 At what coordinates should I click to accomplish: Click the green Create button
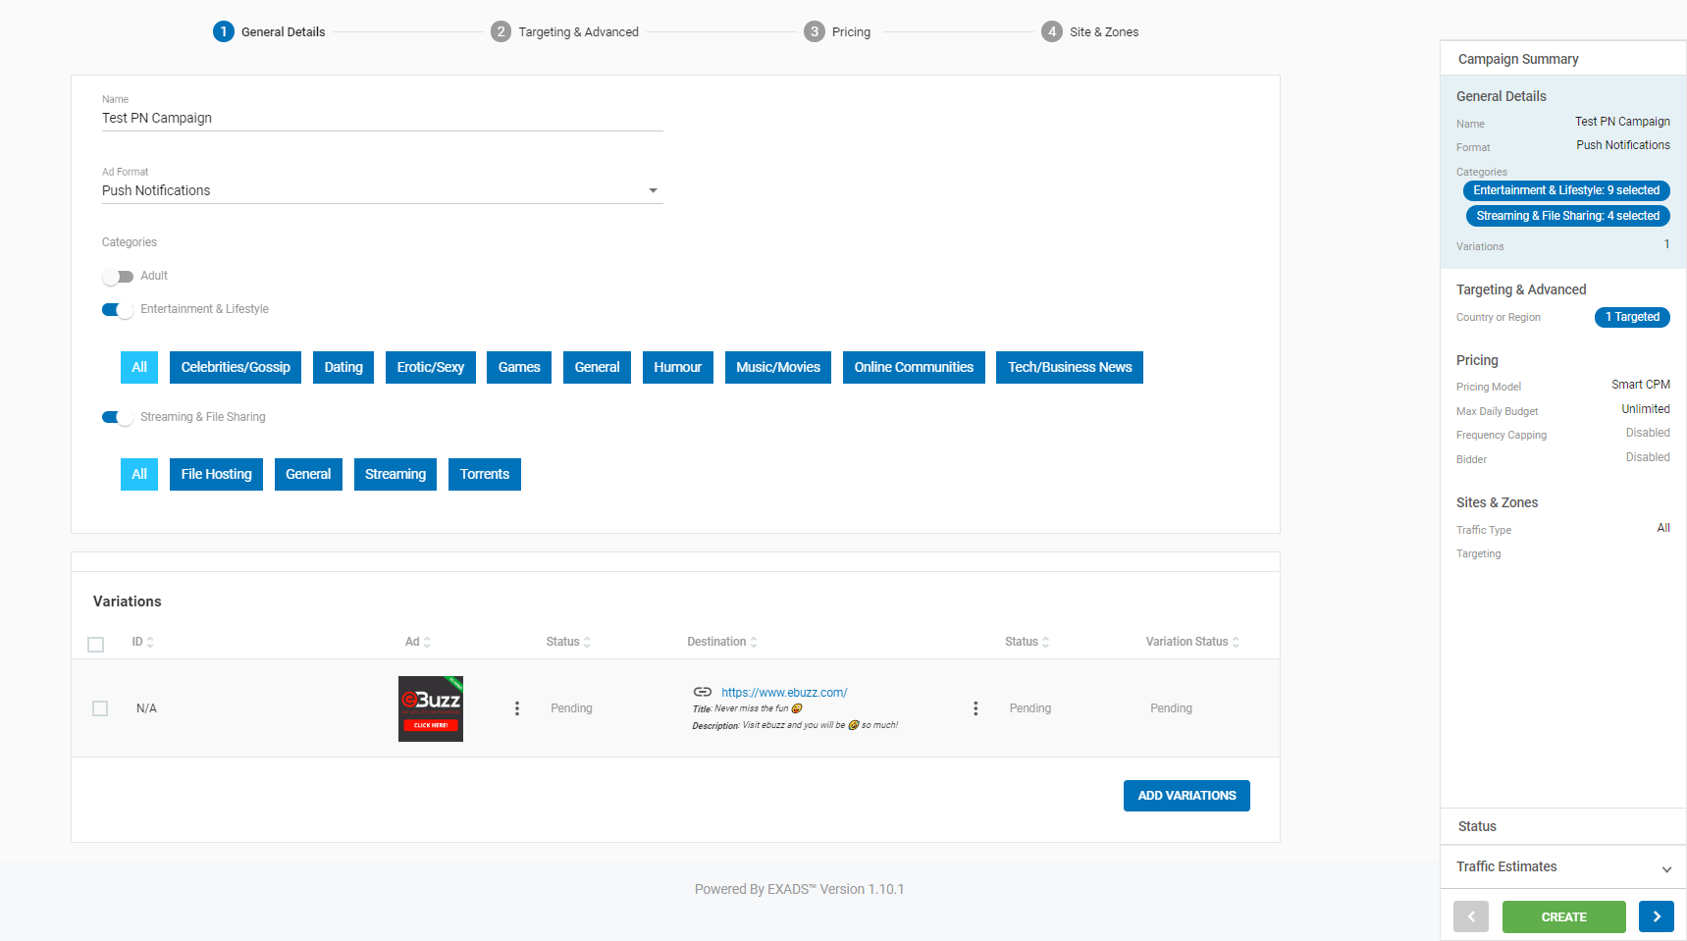tap(1563, 916)
